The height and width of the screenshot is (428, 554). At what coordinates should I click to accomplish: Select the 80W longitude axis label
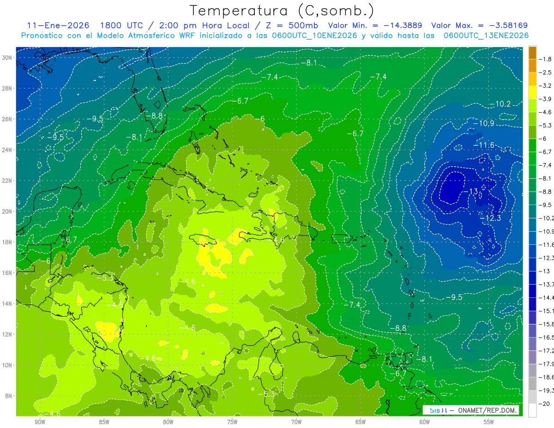point(168,422)
